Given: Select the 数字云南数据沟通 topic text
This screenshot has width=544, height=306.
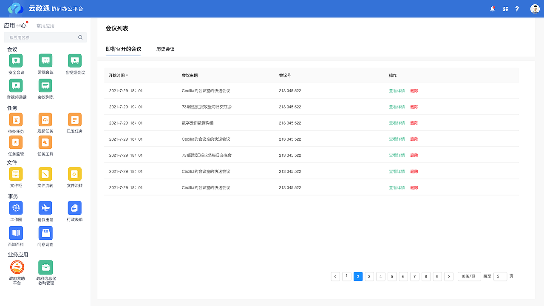Looking at the screenshot, I should pyautogui.click(x=198, y=123).
